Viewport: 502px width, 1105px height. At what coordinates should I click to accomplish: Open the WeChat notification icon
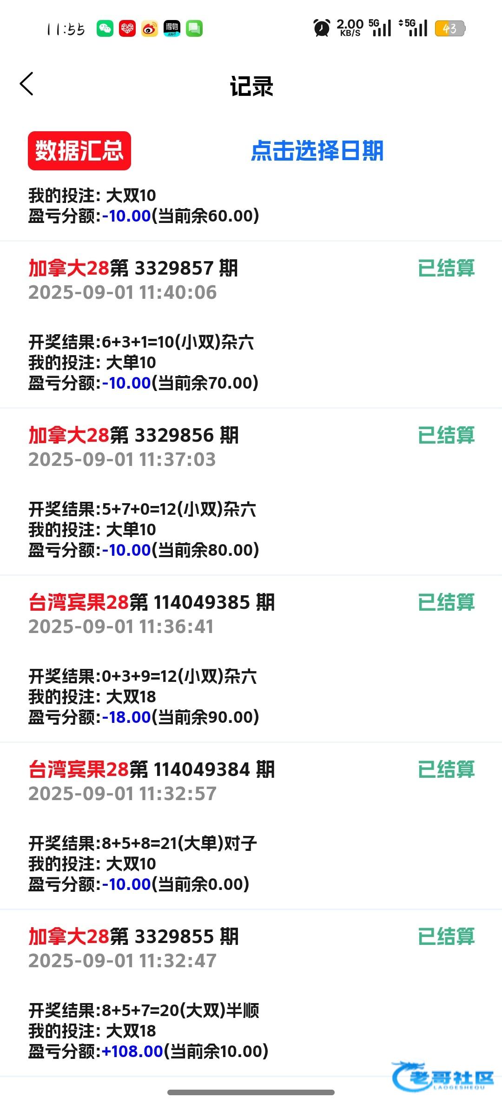pos(105,29)
